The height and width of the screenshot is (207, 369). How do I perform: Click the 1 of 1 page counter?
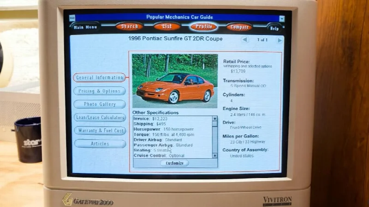(262, 40)
